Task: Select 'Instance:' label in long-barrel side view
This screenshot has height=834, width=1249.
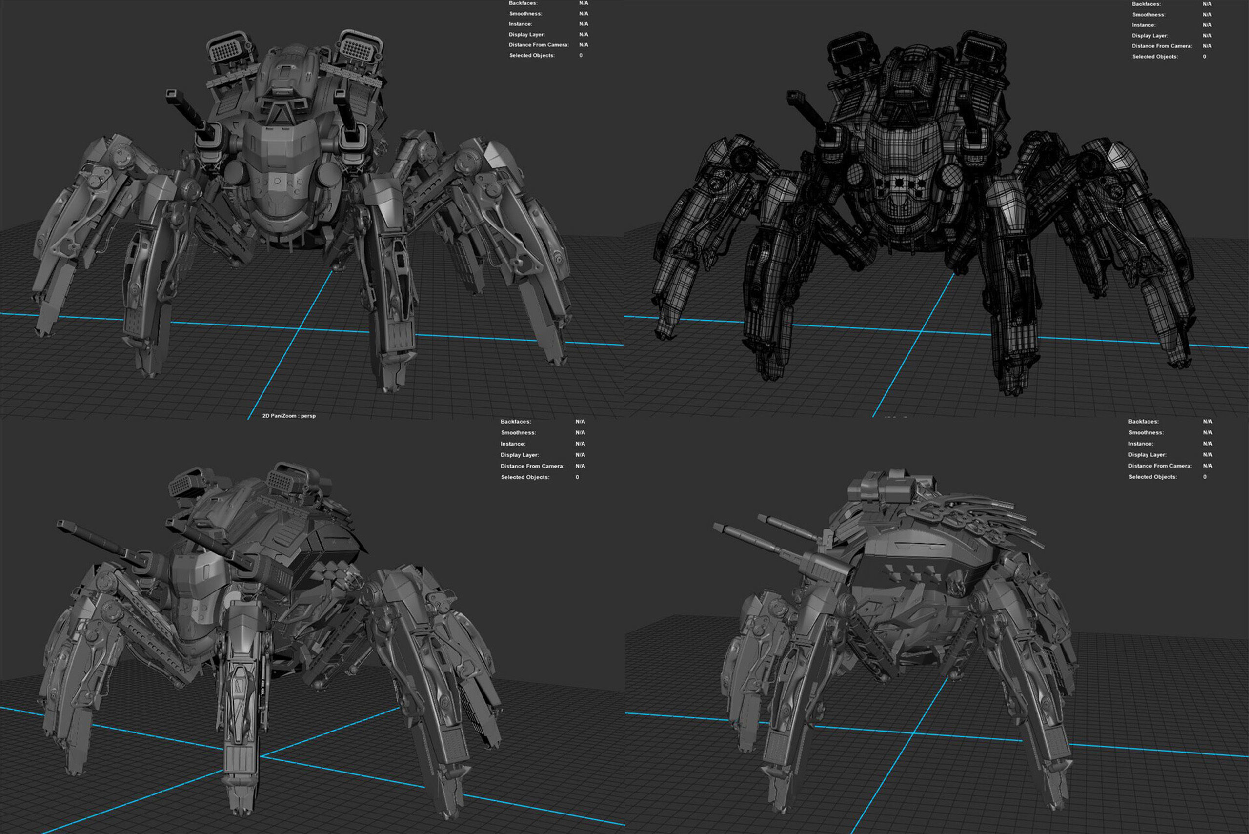Action: 513,444
